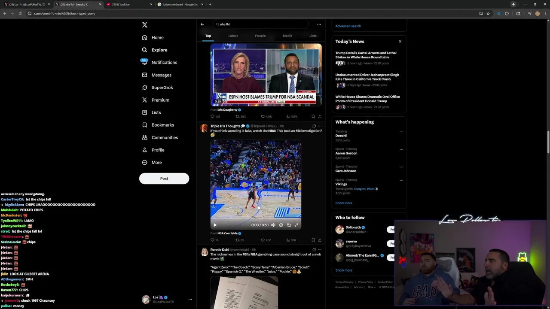Open More options for the Aaron Gordon trend

coord(401,149)
